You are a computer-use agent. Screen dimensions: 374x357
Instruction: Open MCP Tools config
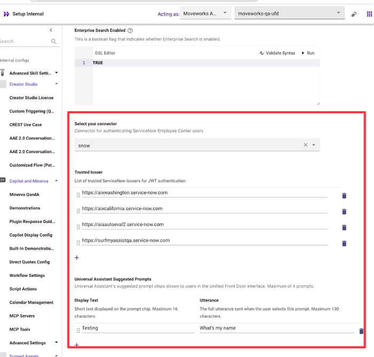[x=20, y=329]
